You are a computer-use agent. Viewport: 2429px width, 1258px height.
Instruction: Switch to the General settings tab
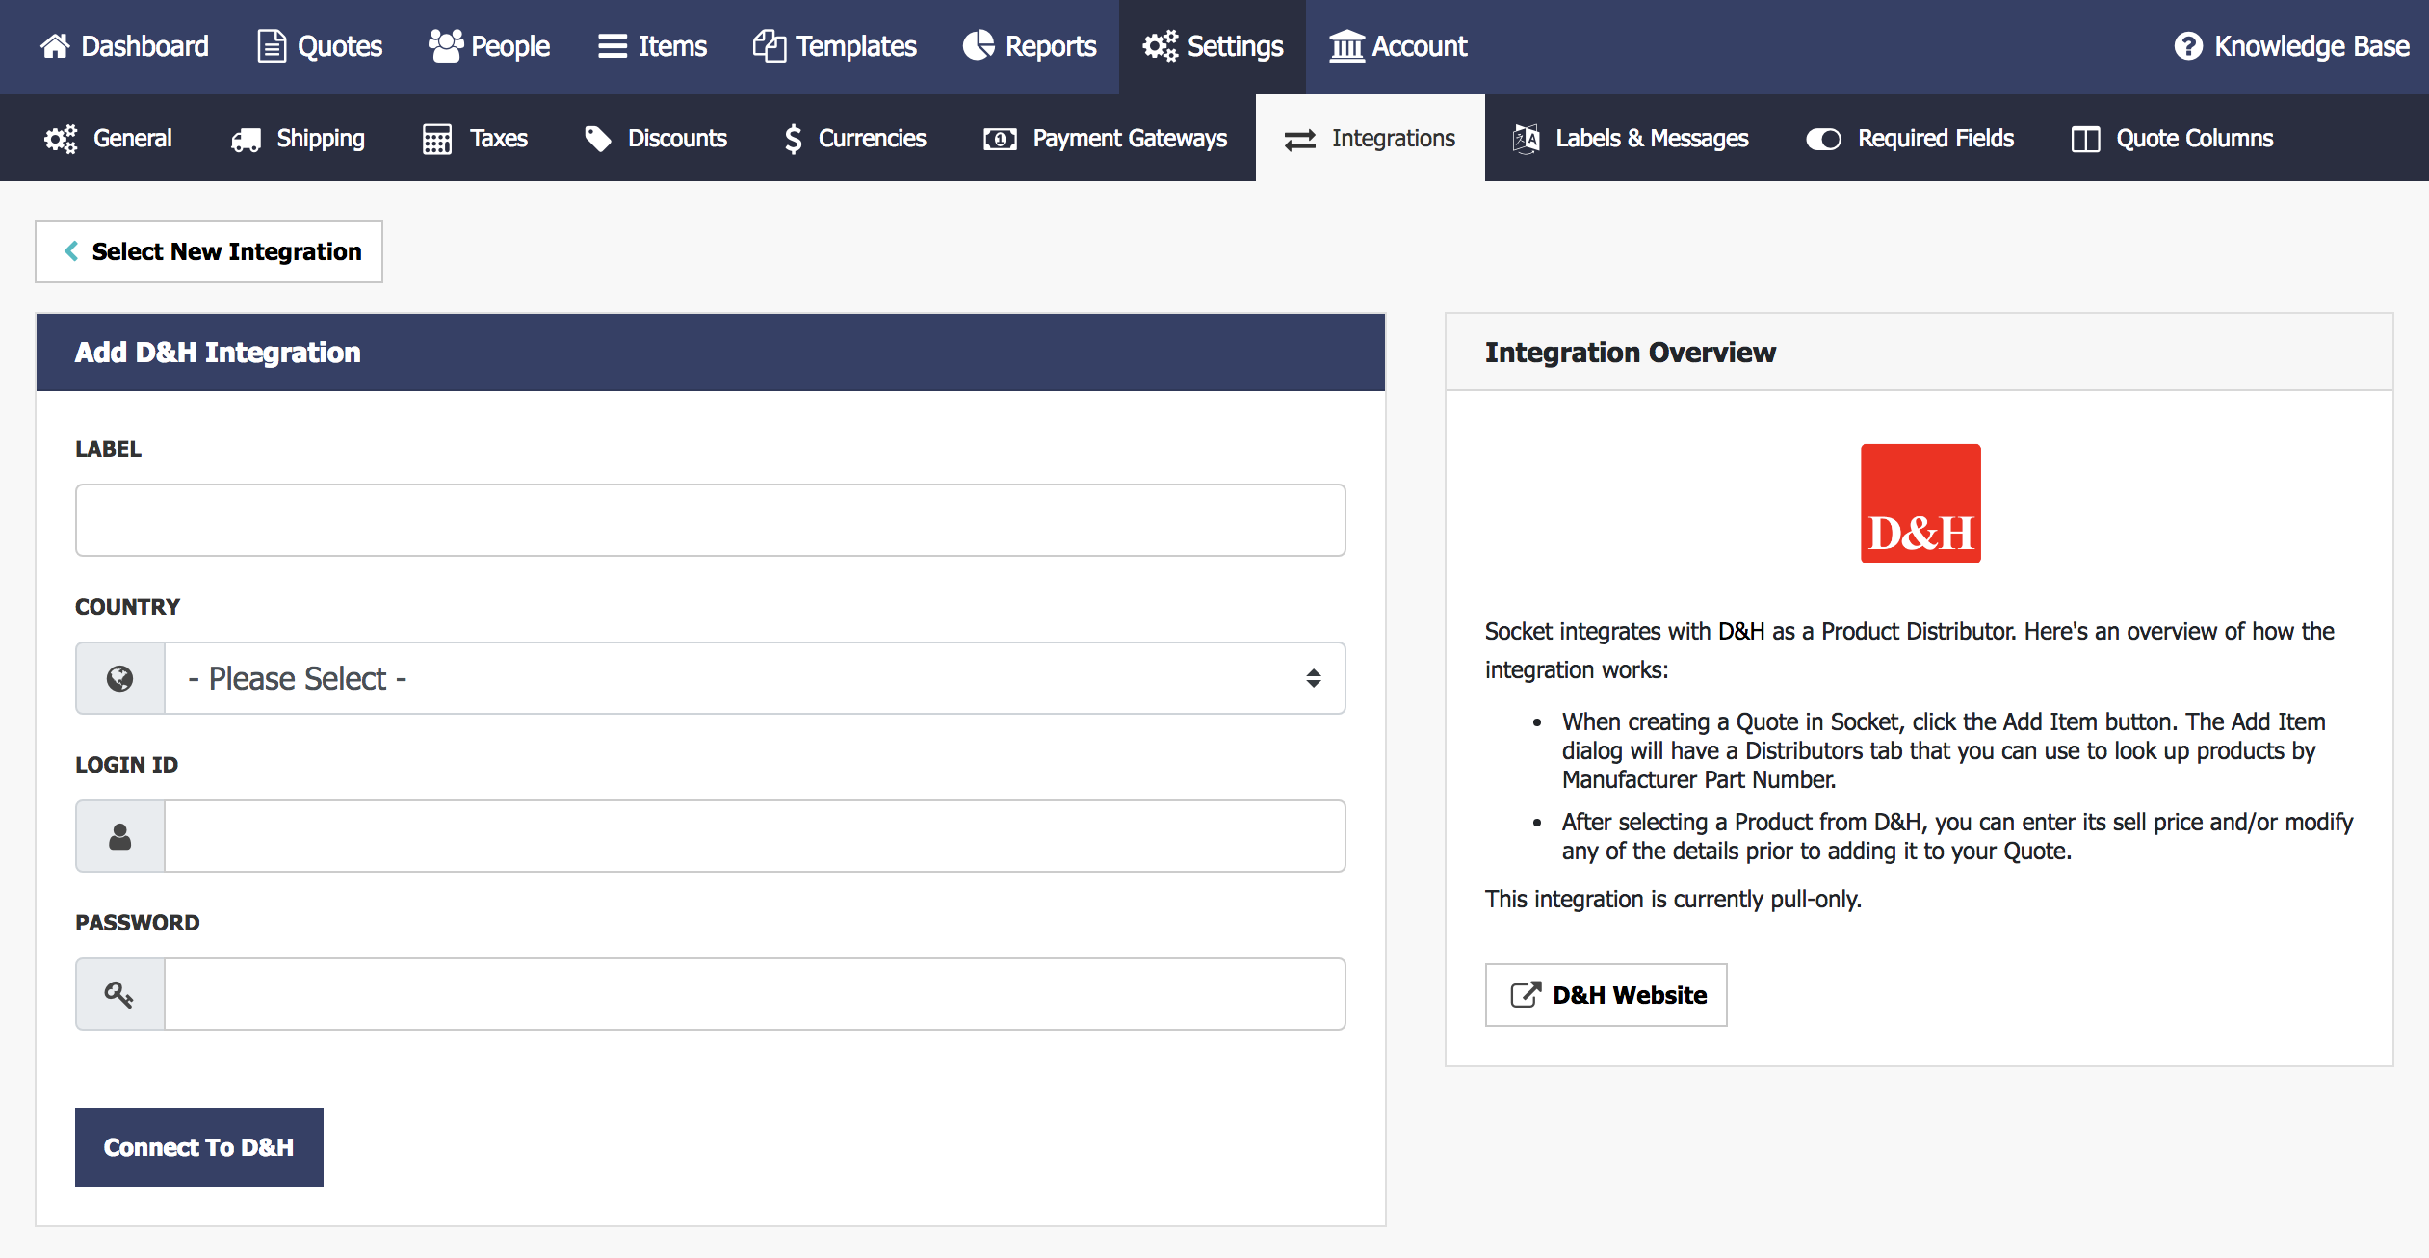point(109,139)
